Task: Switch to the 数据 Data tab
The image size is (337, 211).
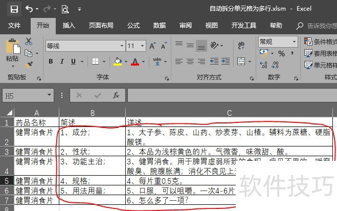Action: pyautogui.click(x=159, y=26)
